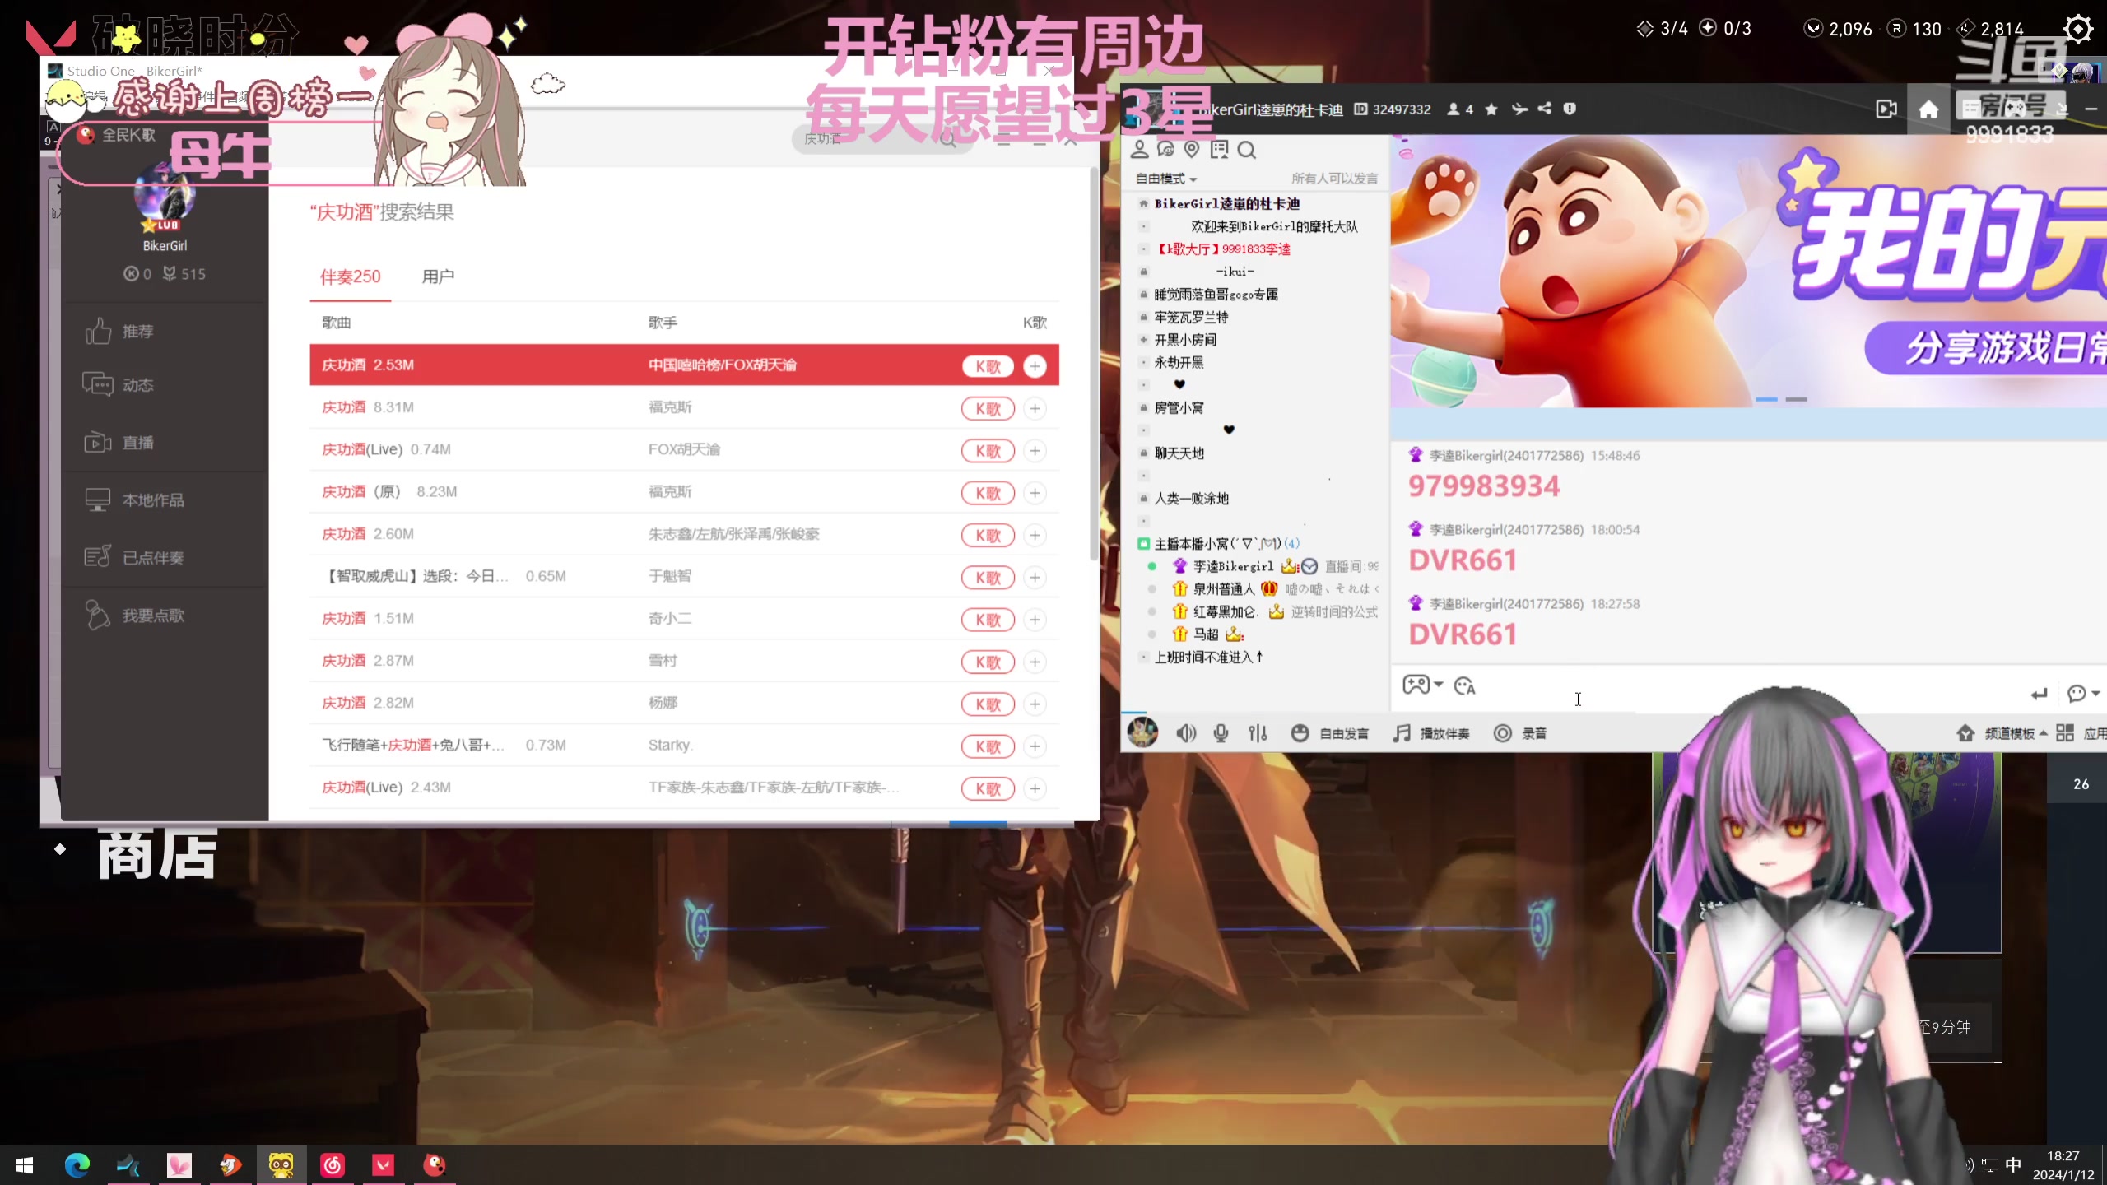Add highlighted 庆功酒 2.53M song with plus
The image size is (2107, 1185).
click(x=1035, y=366)
